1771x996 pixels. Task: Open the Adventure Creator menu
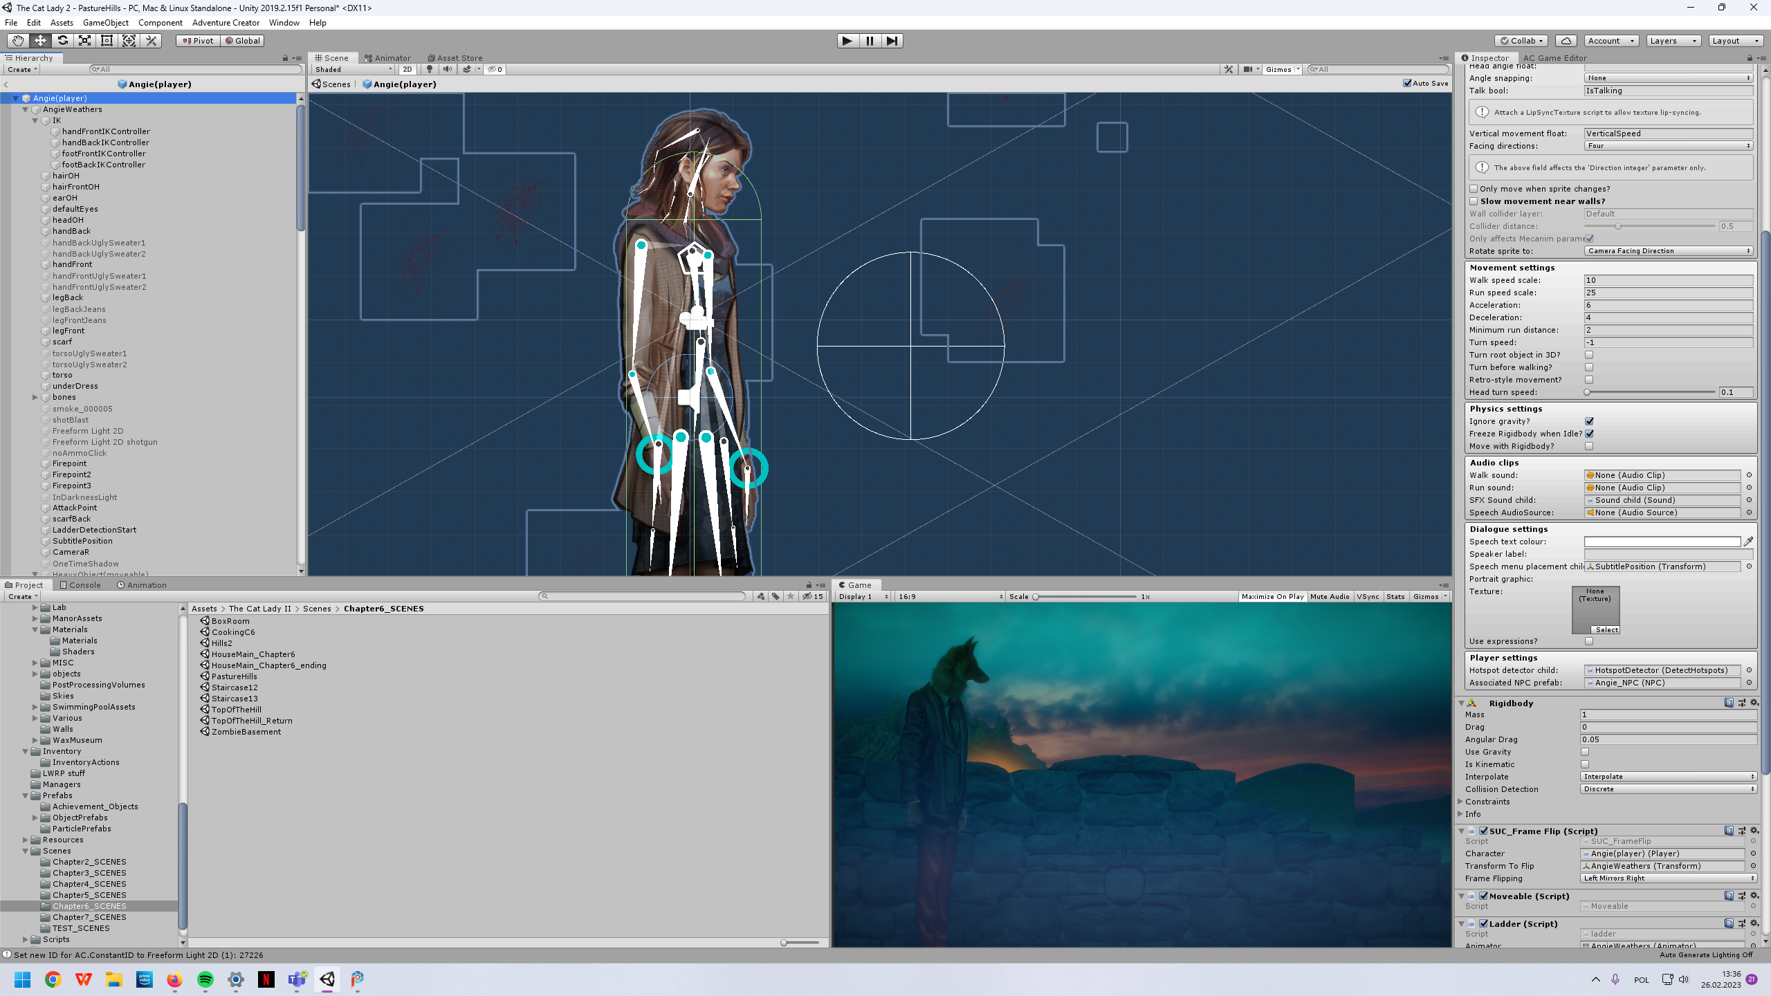pyautogui.click(x=226, y=23)
